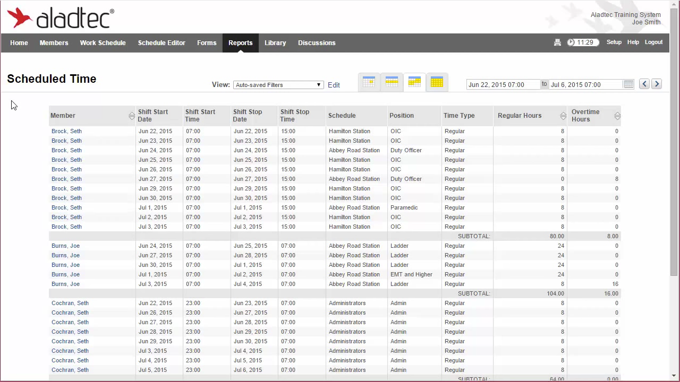The width and height of the screenshot is (680, 382).
Task: Click Duty Officer cell in Jun 24 row
Action: click(x=406, y=150)
